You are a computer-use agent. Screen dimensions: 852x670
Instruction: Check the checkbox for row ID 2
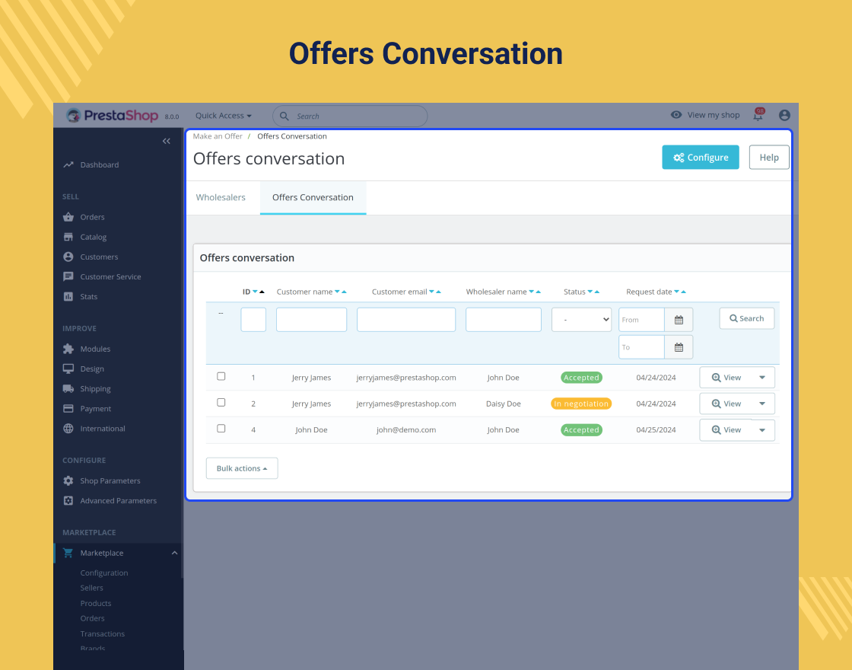pyautogui.click(x=221, y=403)
